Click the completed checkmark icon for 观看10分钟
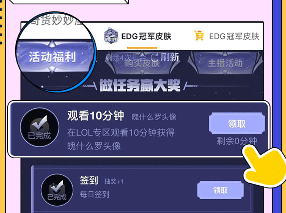This screenshot has width=286, height=213. [40, 127]
